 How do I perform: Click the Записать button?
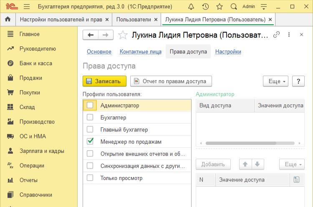click(105, 81)
